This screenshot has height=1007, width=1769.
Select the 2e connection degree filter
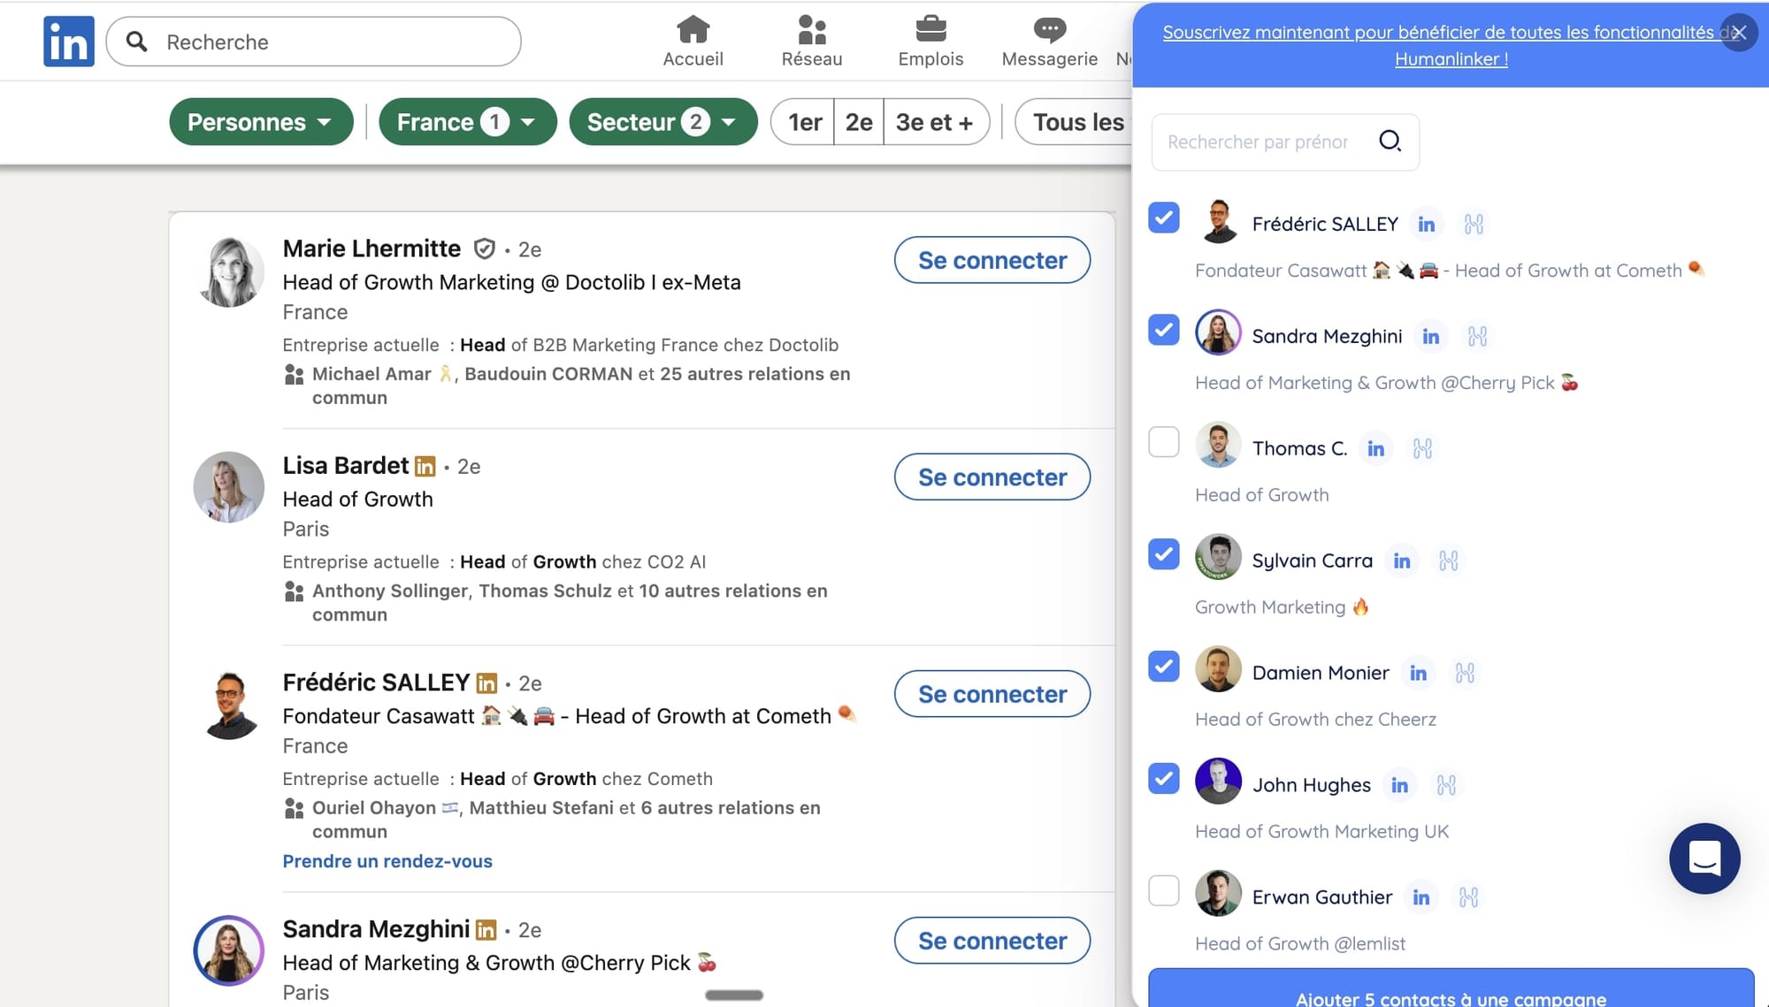tap(858, 122)
